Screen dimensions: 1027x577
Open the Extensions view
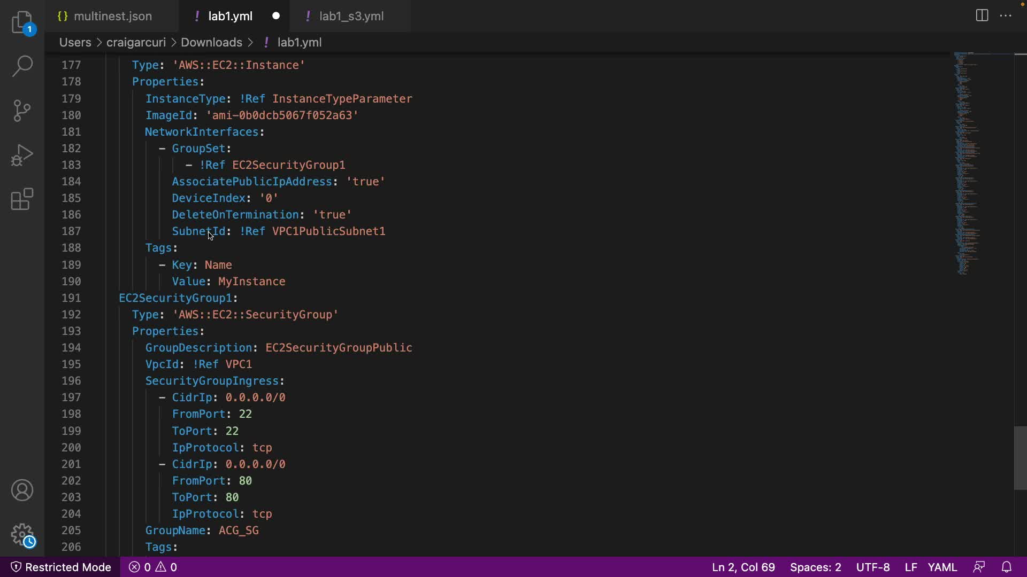point(22,199)
